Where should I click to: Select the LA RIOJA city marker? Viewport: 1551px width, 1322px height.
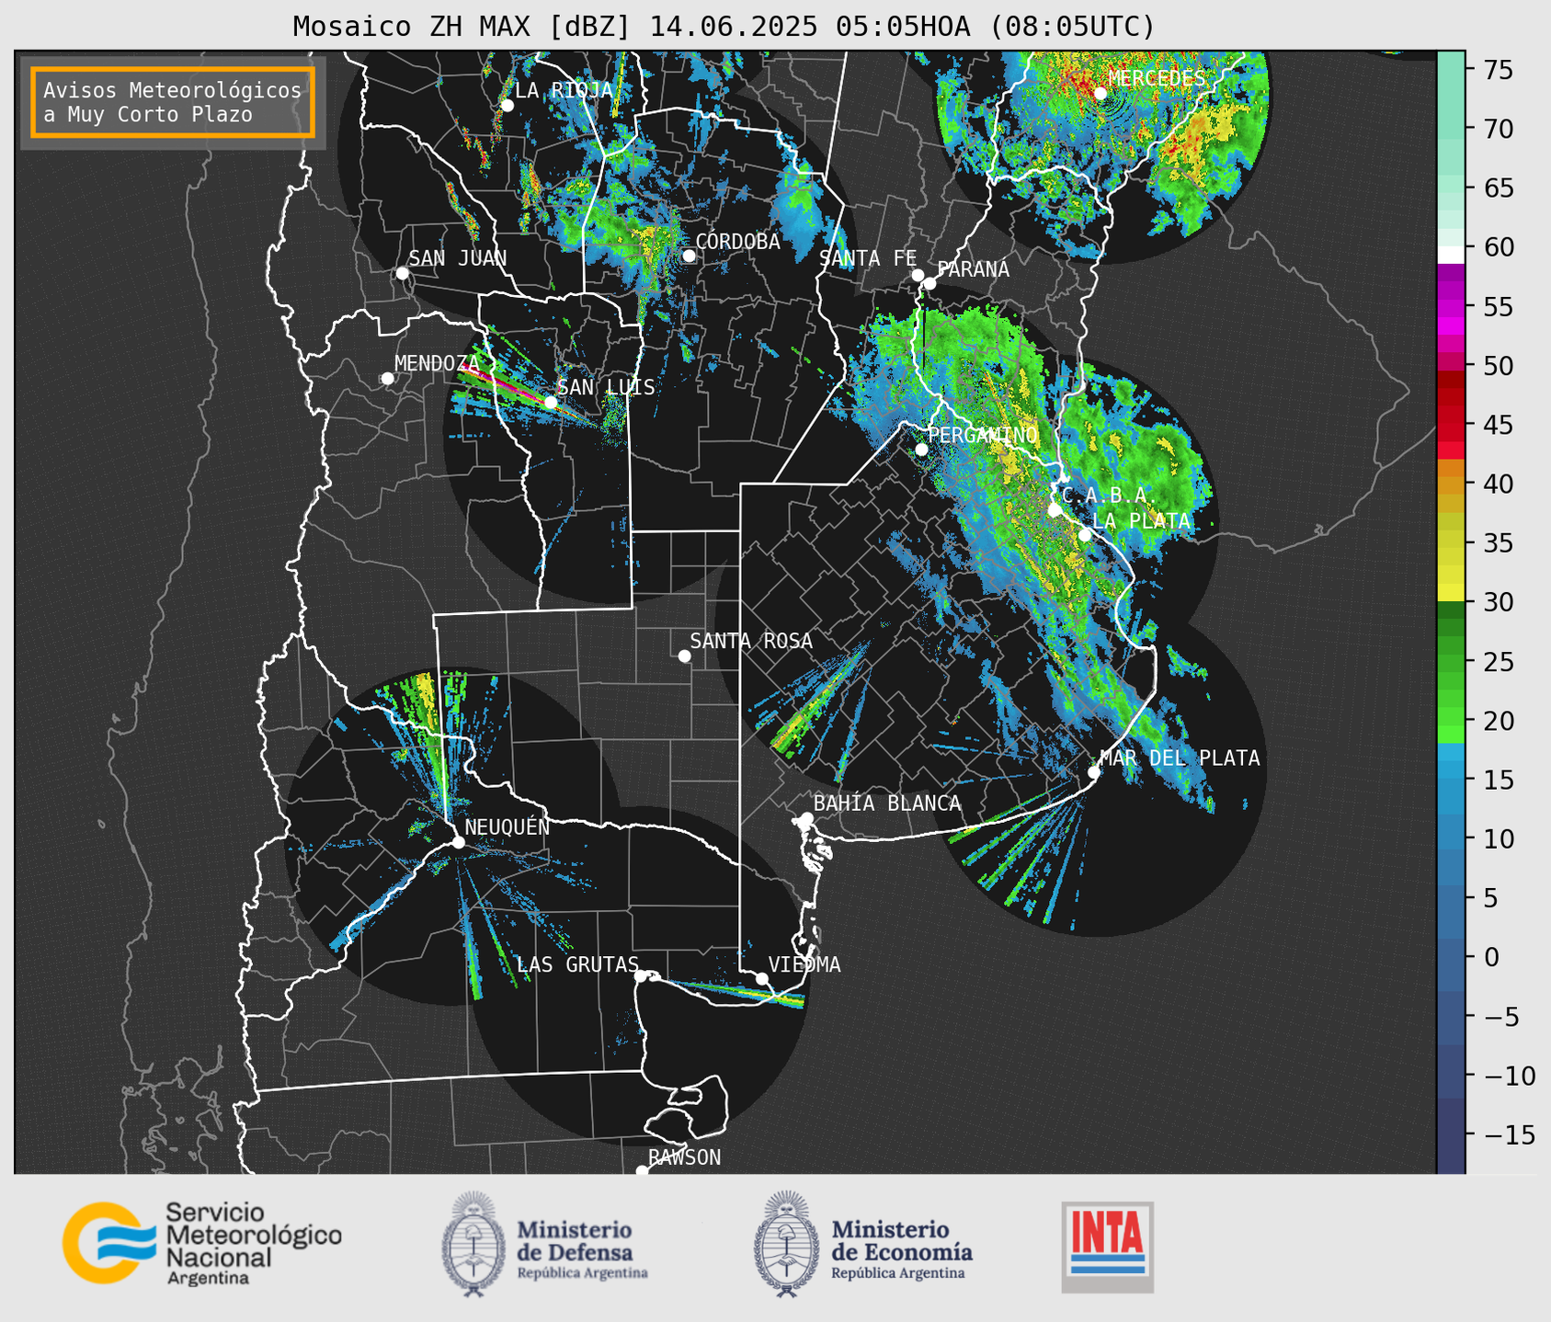507,106
